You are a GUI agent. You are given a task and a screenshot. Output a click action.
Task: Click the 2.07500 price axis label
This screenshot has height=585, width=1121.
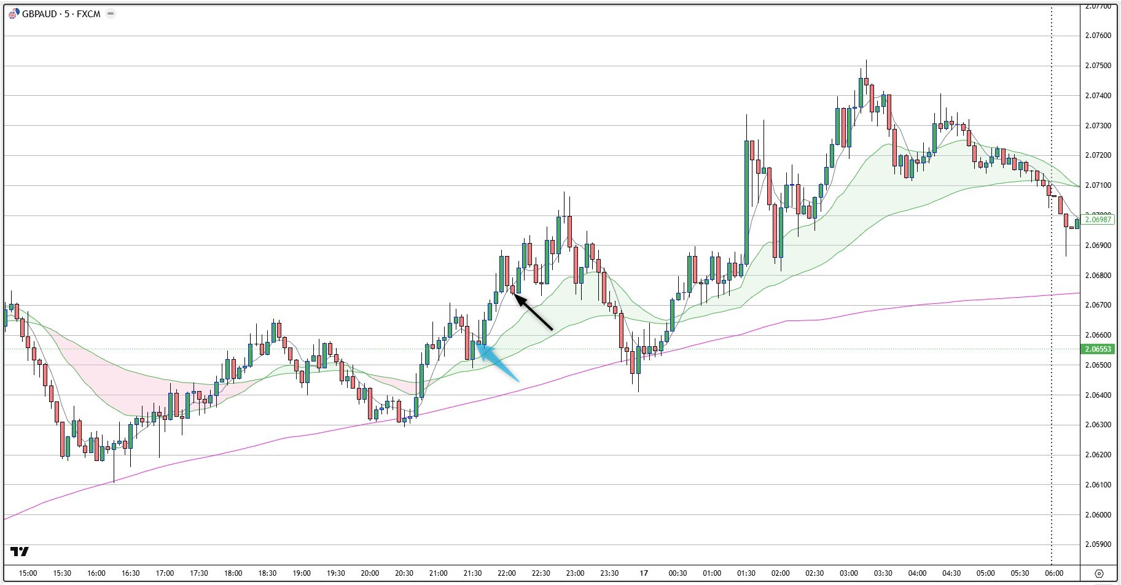click(x=1098, y=66)
